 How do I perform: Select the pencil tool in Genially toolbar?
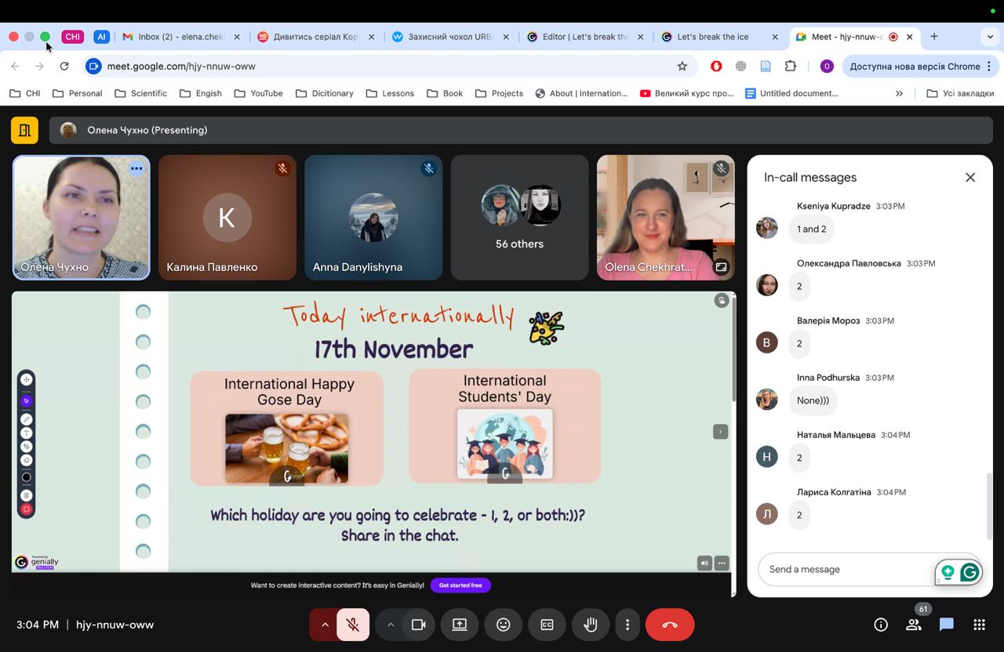pos(26,419)
